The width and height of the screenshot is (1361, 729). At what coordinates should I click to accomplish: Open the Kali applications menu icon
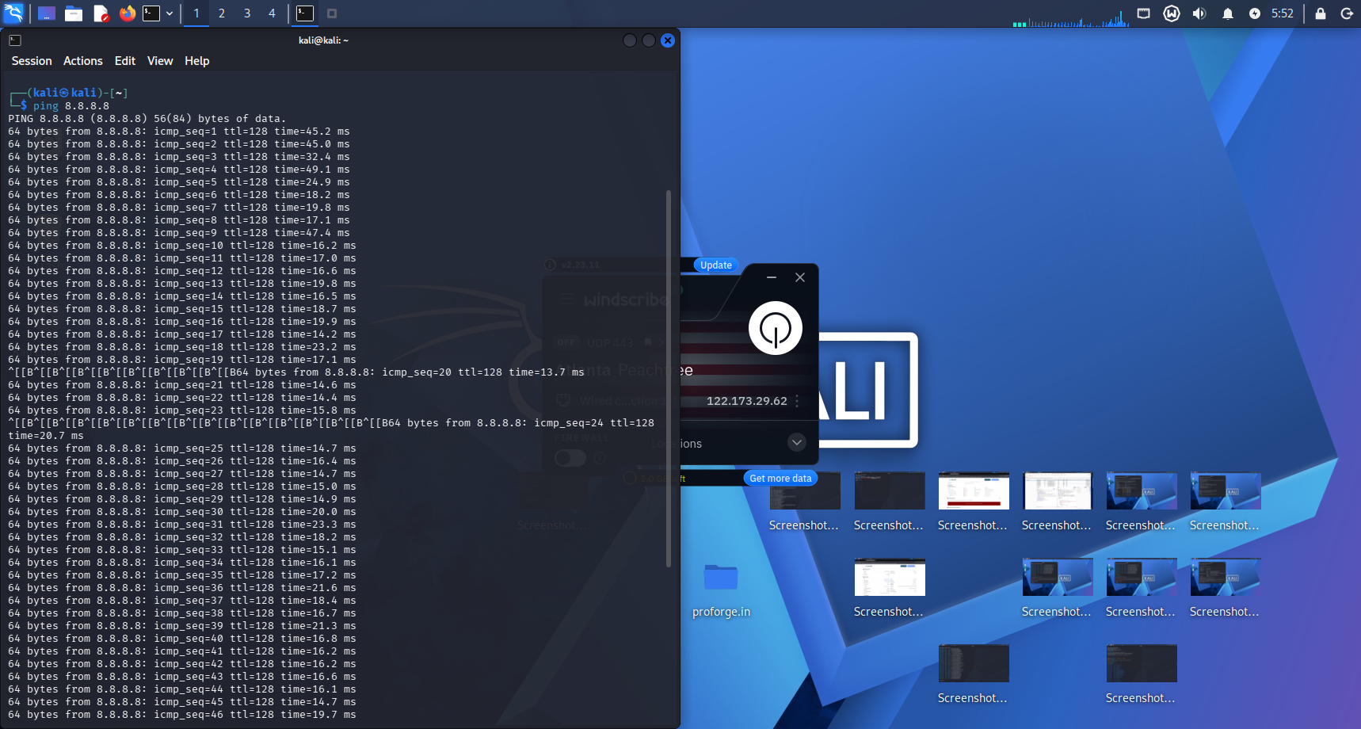[13, 13]
